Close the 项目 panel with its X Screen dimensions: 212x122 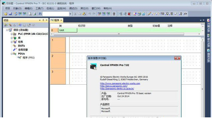pos(47,20)
